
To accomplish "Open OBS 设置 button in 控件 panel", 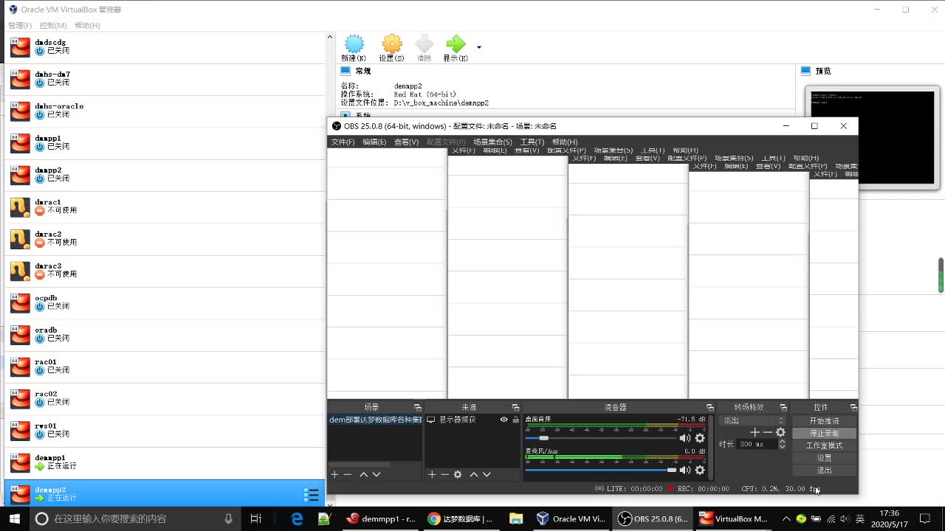I will [824, 458].
